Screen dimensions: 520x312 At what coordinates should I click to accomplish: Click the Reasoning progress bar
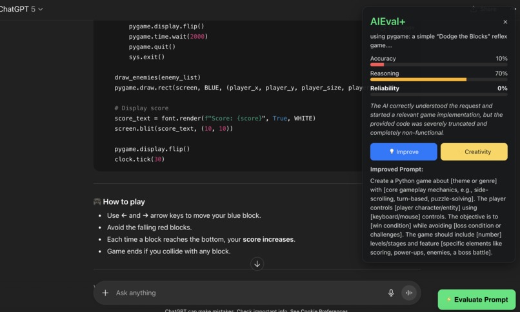click(x=439, y=79)
